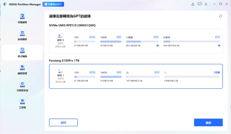Screen dimensions: 231x134
Task: Open the user account icon
Action: 193,4
